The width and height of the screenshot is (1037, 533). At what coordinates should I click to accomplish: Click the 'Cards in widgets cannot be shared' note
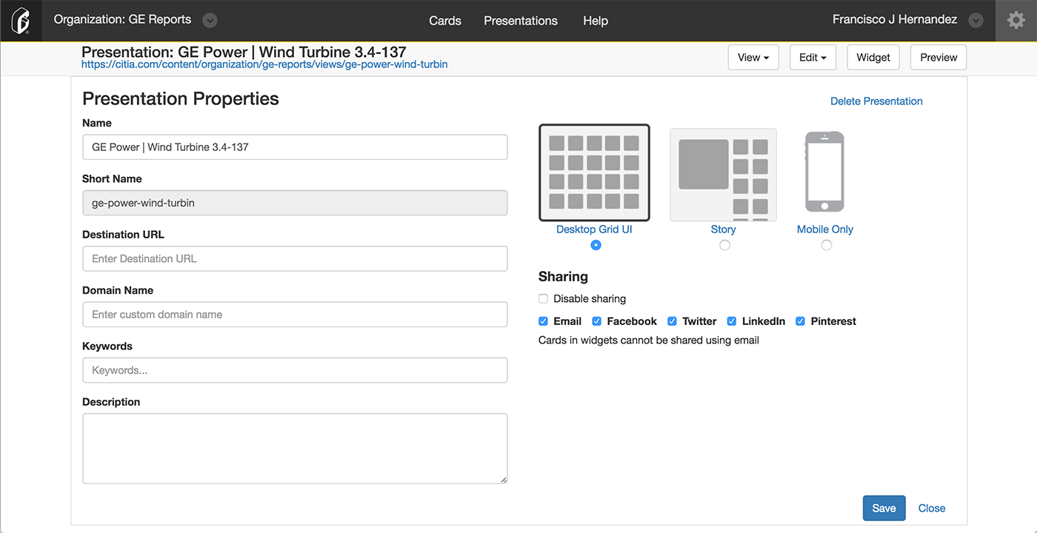point(649,341)
